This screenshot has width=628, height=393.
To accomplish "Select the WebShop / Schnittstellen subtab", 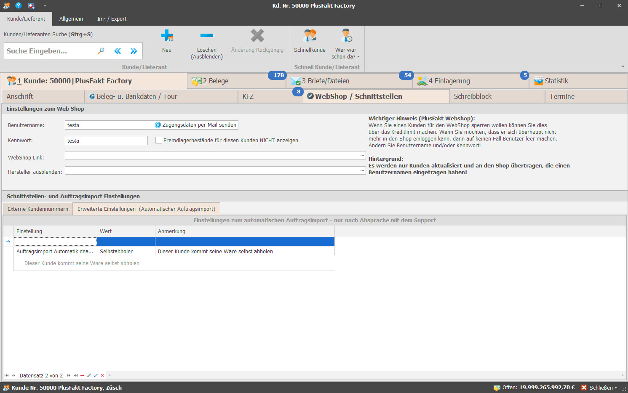I will point(376,96).
